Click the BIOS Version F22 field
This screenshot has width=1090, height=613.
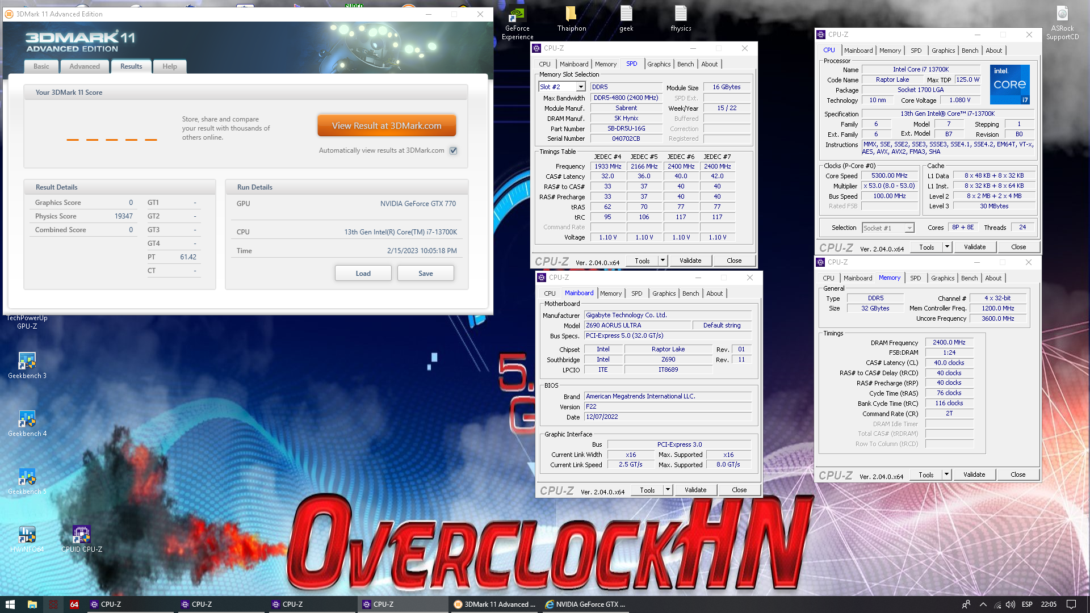click(668, 406)
